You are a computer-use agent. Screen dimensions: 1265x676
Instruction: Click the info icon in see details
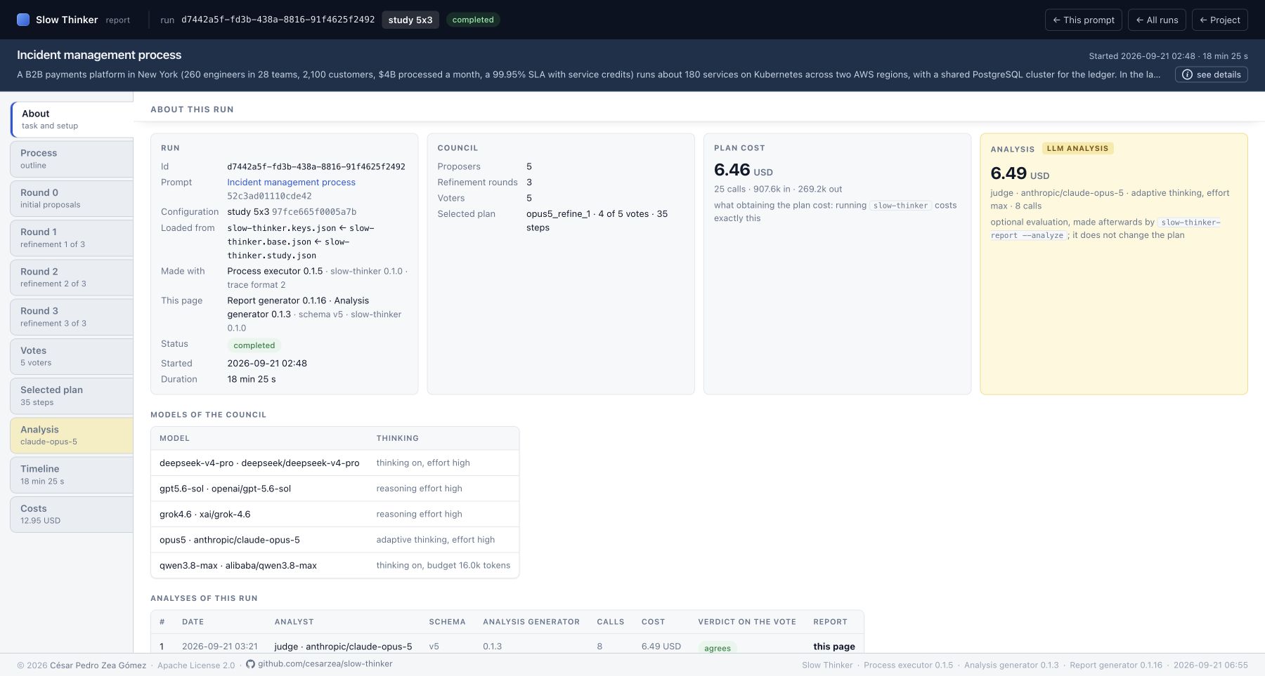click(1187, 74)
